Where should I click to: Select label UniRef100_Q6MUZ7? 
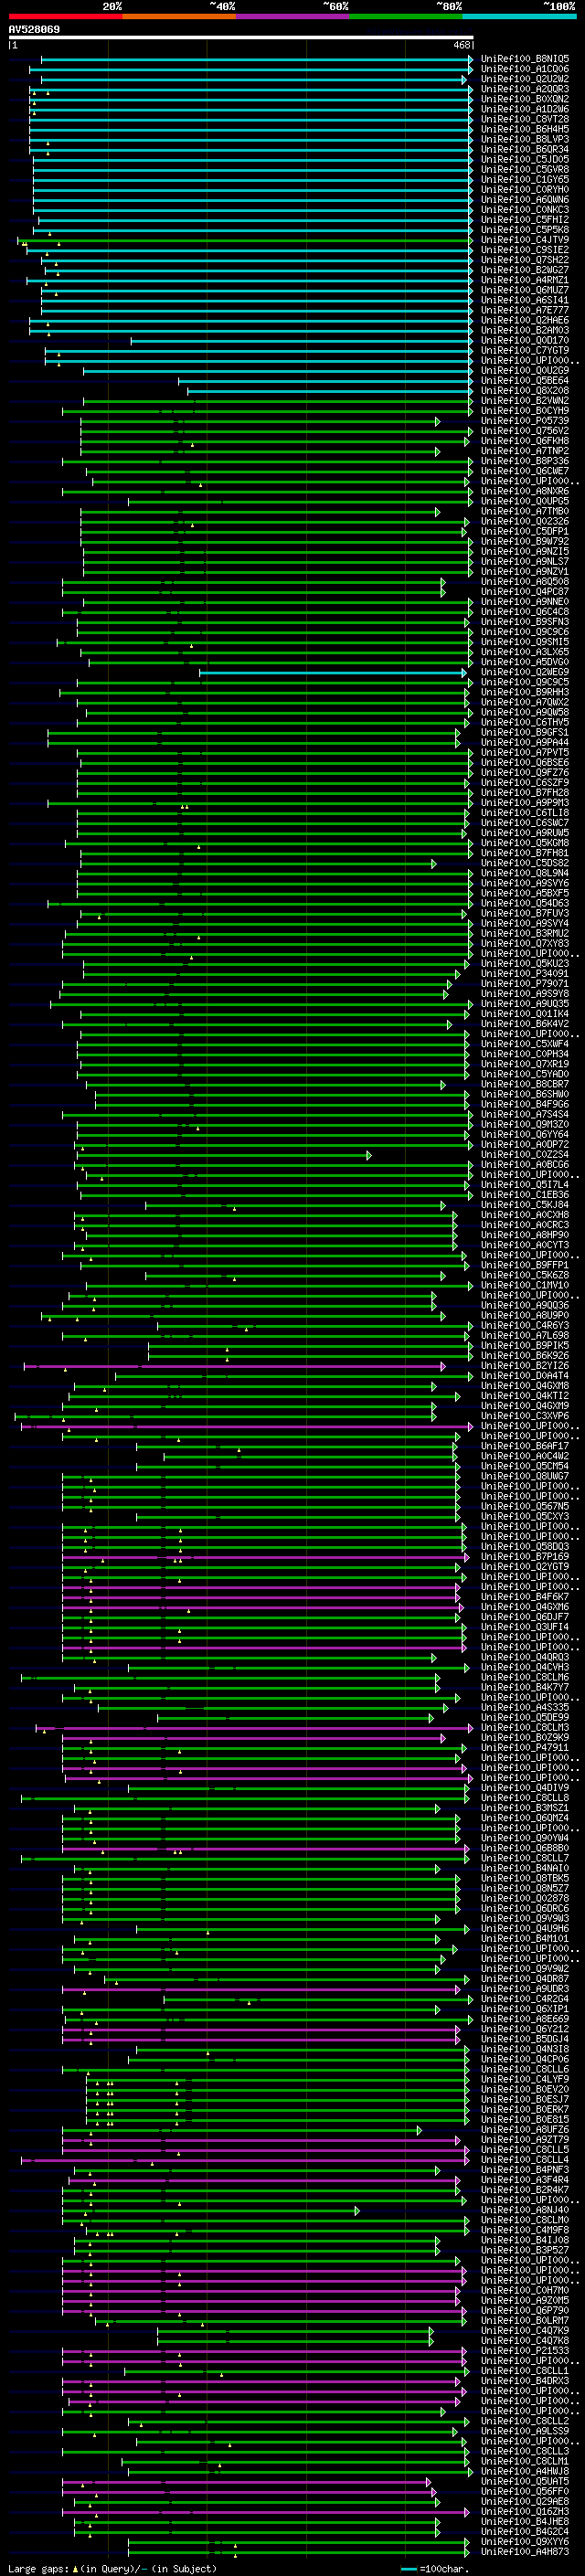525,290
